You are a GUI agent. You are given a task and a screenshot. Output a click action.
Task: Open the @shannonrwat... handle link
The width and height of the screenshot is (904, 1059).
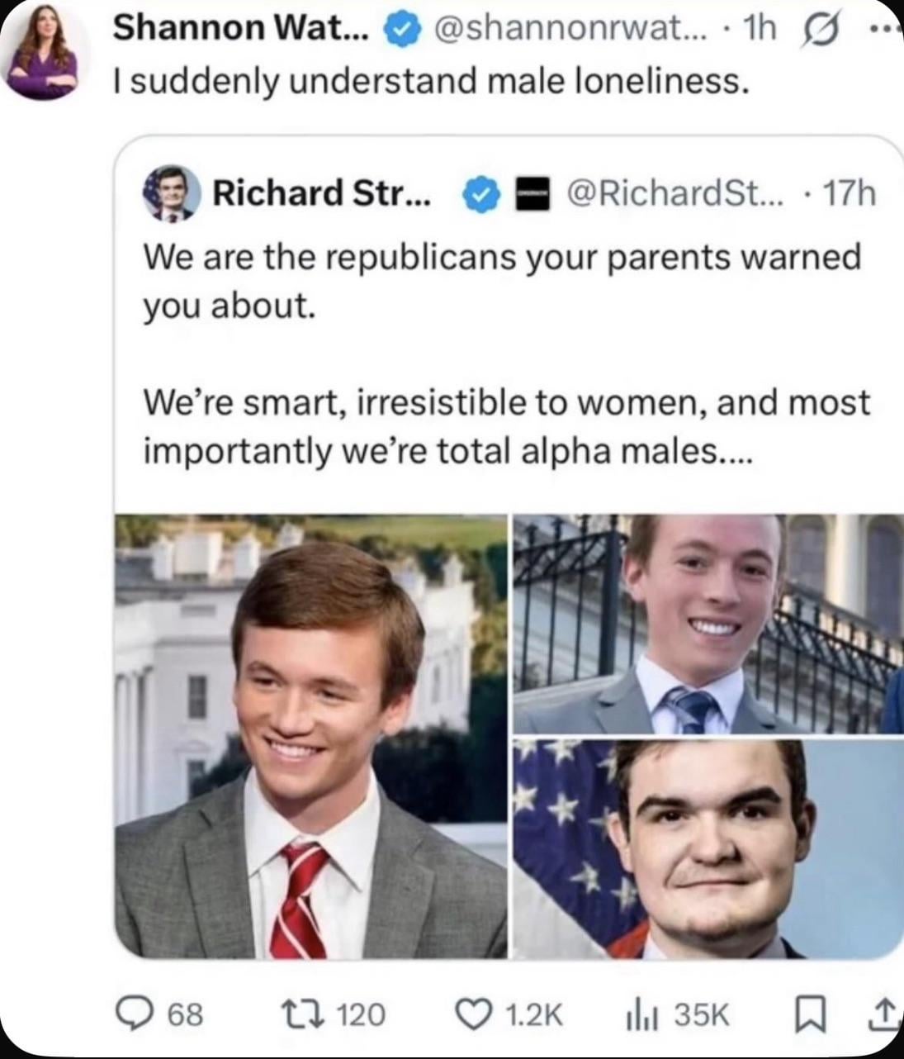[x=552, y=31]
